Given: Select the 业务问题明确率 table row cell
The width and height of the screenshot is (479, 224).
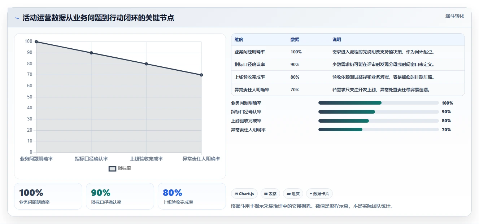Looking at the screenshot, I should [250, 52].
